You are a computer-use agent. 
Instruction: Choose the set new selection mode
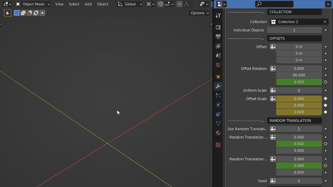[x=17, y=13]
